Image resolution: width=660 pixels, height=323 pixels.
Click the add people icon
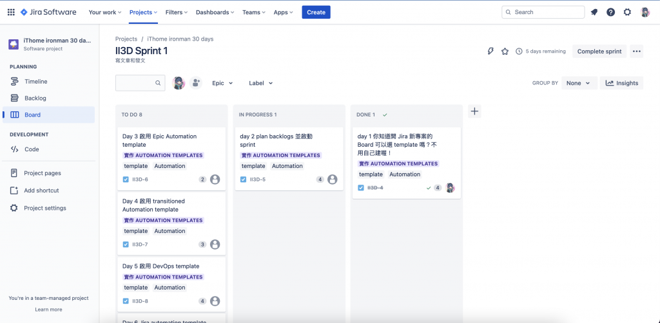click(x=196, y=83)
